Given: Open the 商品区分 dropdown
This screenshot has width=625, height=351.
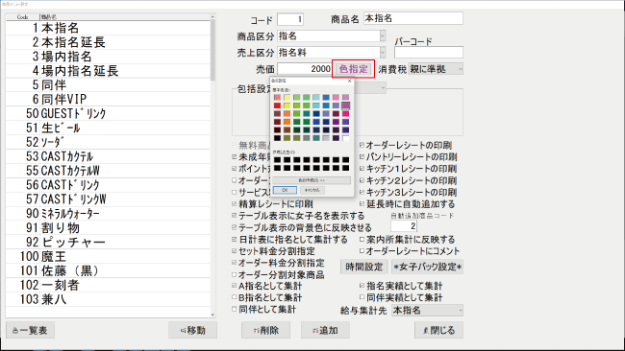Looking at the screenshot, I should (383, 36).
